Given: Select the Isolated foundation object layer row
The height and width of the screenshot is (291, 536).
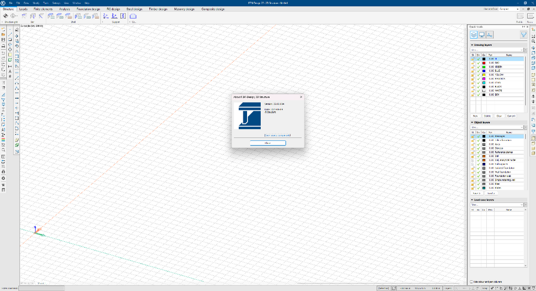Looking at the screenshot, I should click(497, 168).
